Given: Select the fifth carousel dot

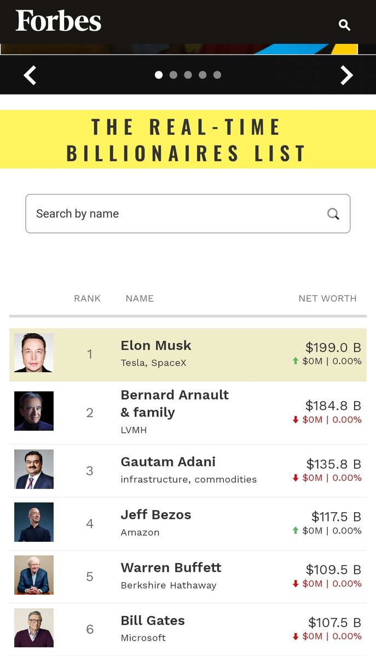Looking at the screenshot, I should 217,75.
